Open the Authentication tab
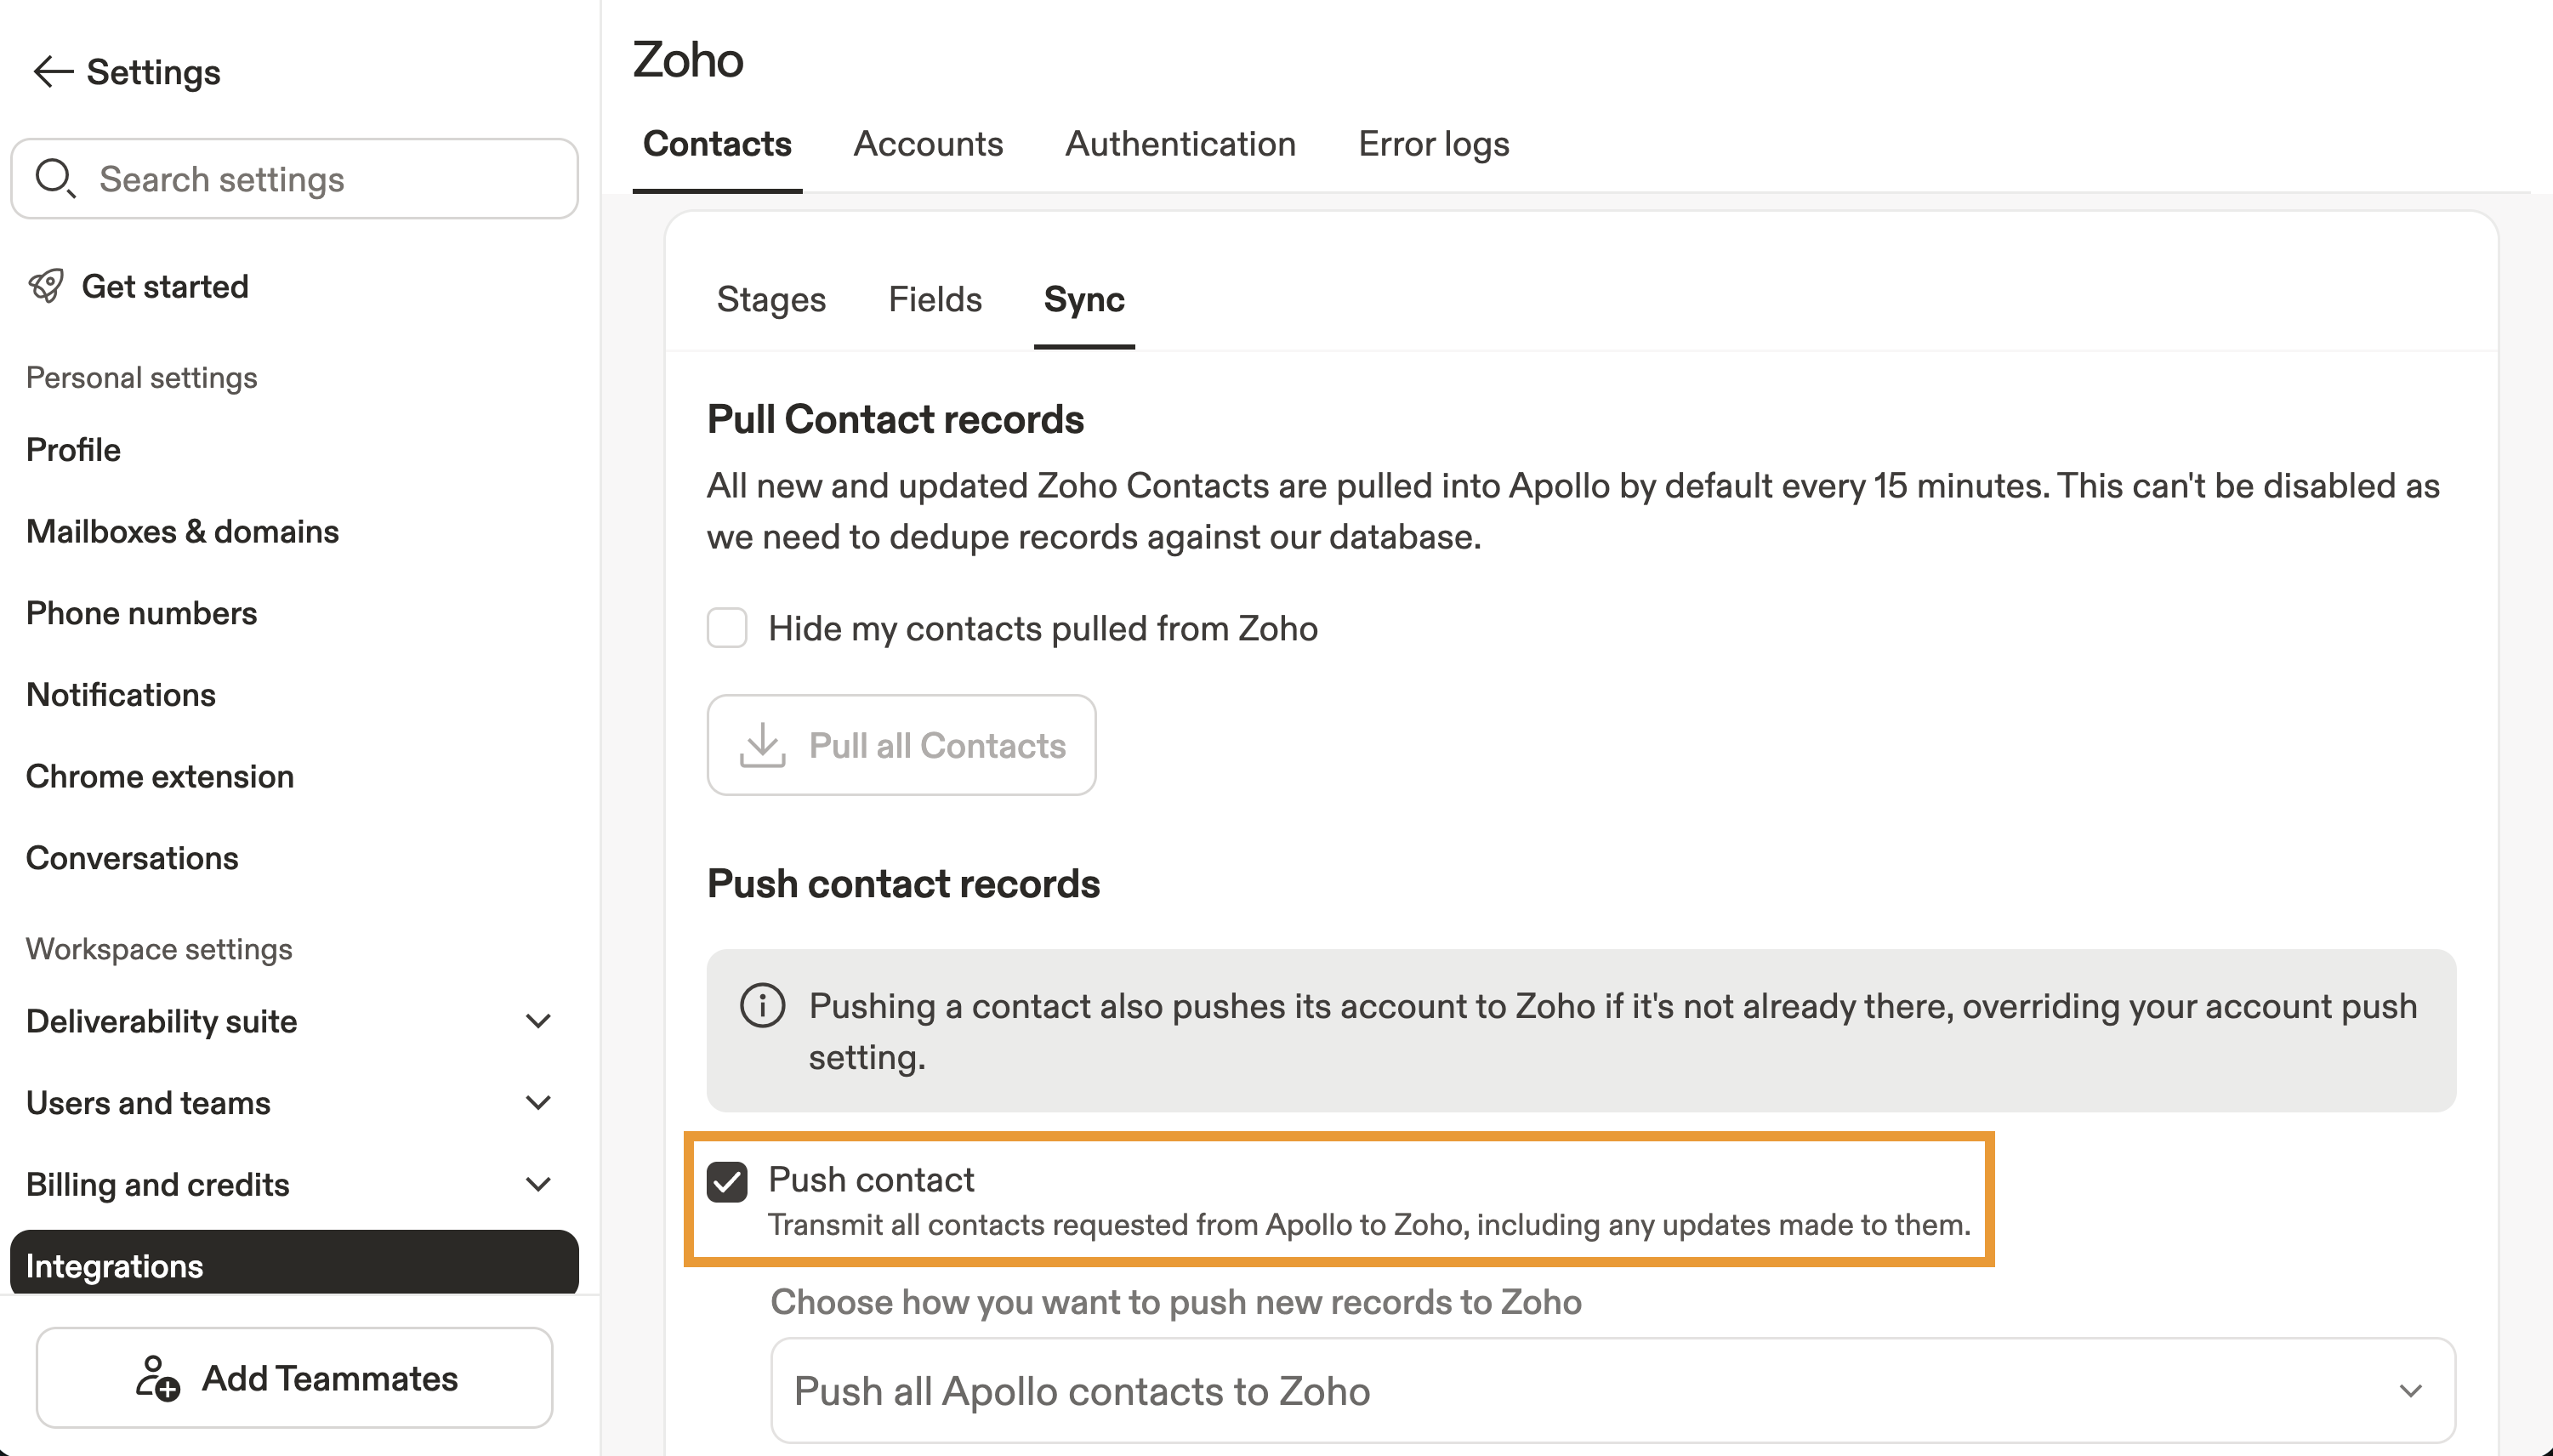Viewport: 2553px width, 1456px height. [1180, 144]
